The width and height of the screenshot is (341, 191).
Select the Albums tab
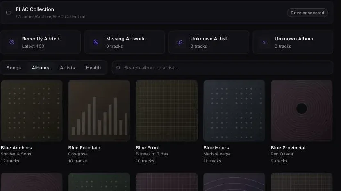(41, 68)
